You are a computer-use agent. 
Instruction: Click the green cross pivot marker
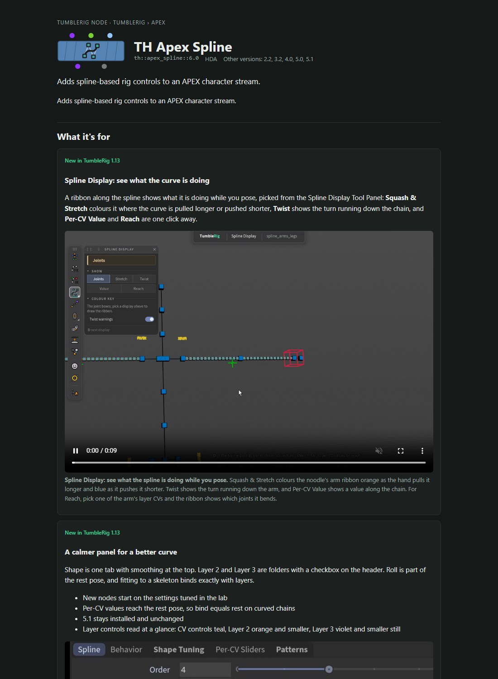point(233,363)
